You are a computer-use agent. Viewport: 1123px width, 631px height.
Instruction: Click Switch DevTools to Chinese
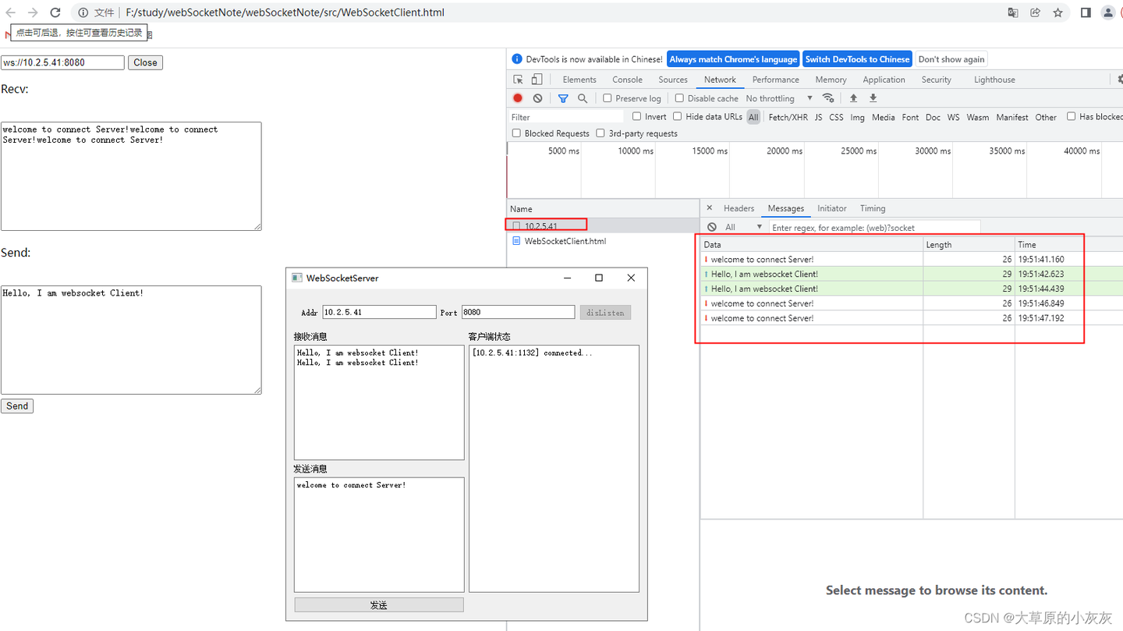(x=857, y=59)
